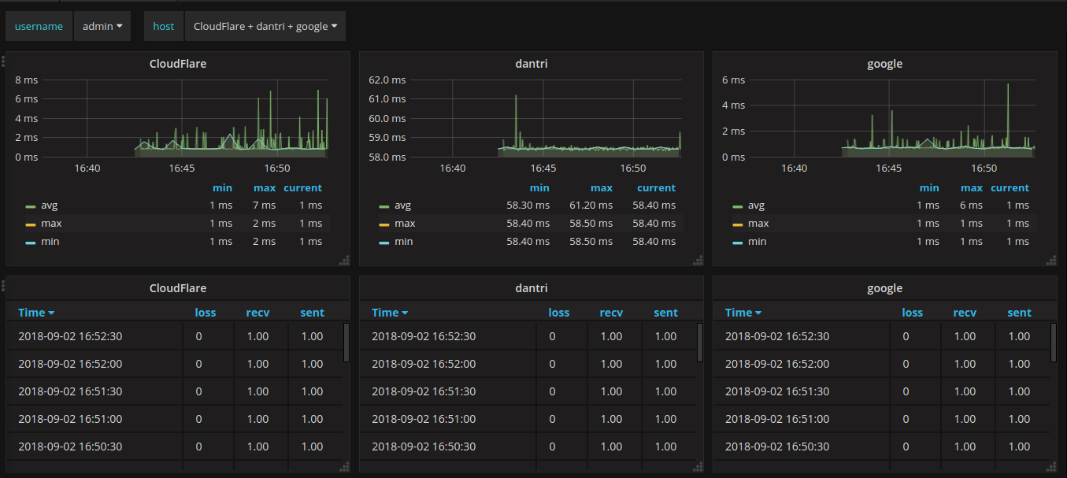Toggle the avg series in the CloudFlare legend
1067x478 pixels.
click(50, 206)
